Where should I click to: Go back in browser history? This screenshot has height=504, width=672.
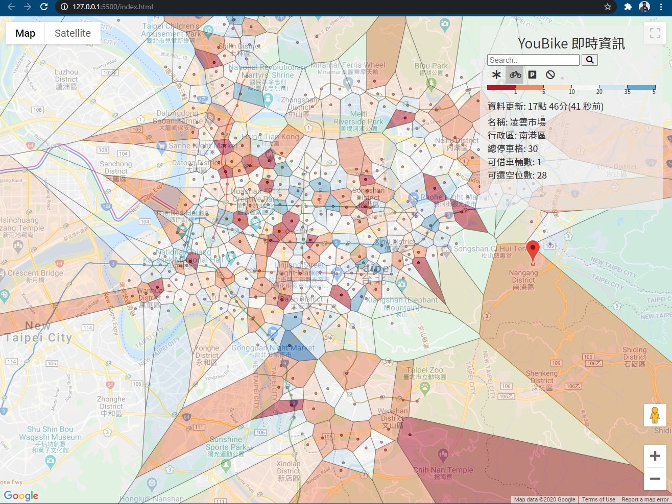coord(11,7)
